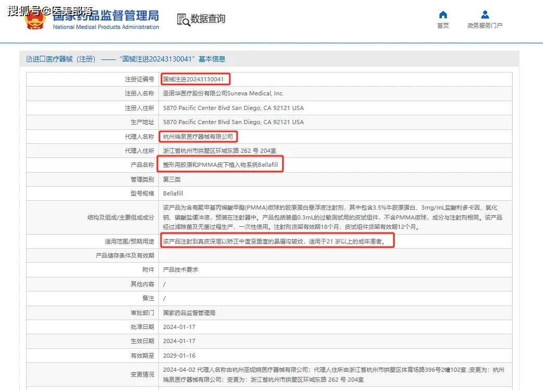Screen dimensions: 543x390
Task: Click the 注册证编号 label cell
Action: 140,79
